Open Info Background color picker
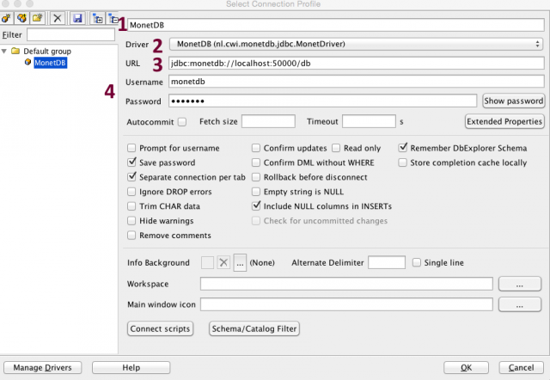The width and height of the screenshot is (550, 380). 241,262
